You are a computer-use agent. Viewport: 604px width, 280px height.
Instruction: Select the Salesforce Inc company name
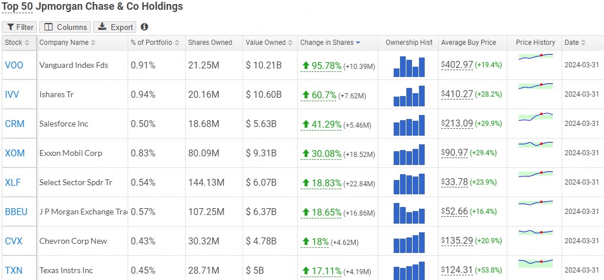coord(64,124)
